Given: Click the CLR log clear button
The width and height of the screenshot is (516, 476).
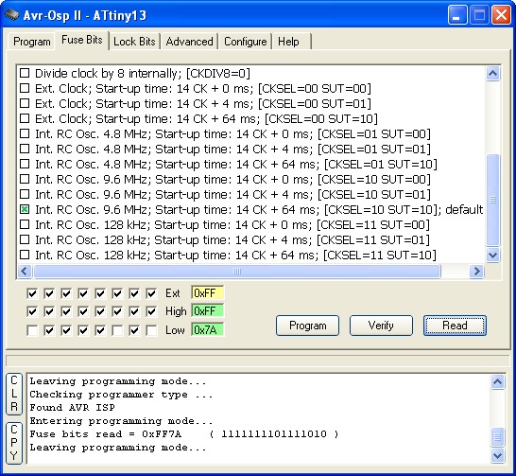Looking at the screenshot, I should [14, 394].
